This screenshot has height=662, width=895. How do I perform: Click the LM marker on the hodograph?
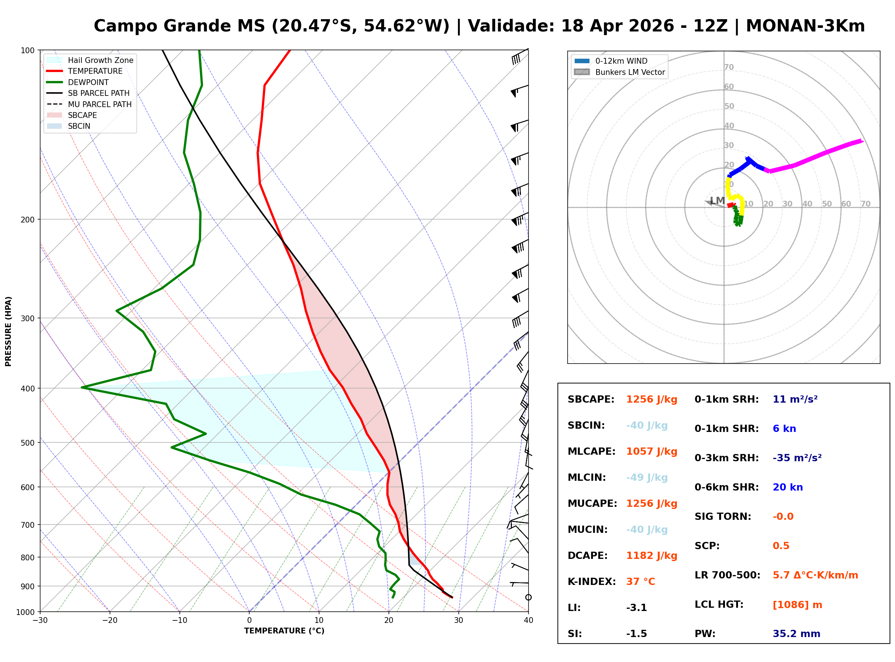pos(717,201)
